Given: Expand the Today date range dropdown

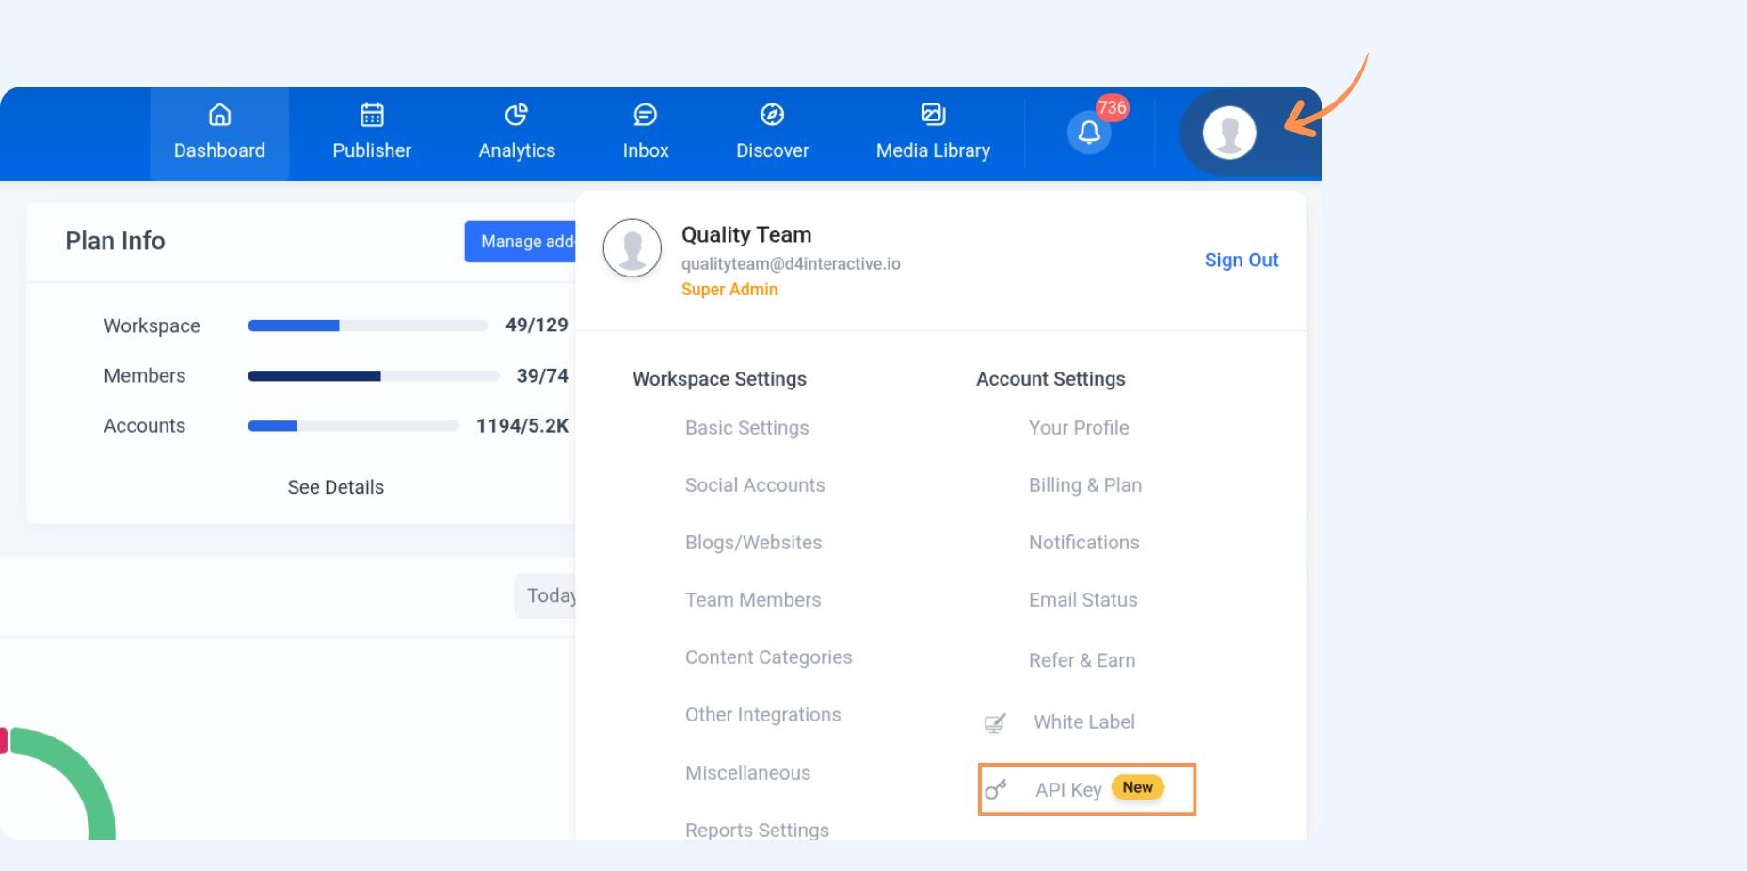Looking at the screenshot, I should click(x=547, y=595).
